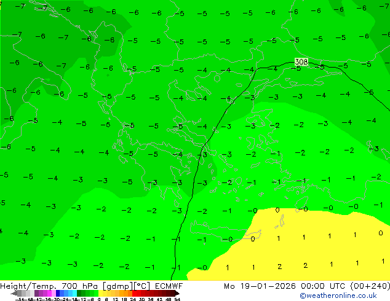Click the legend's left gray arrow end

coord(14,293)
